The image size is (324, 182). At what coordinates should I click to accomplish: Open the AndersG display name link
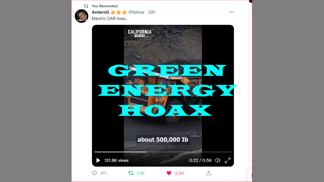100,12
